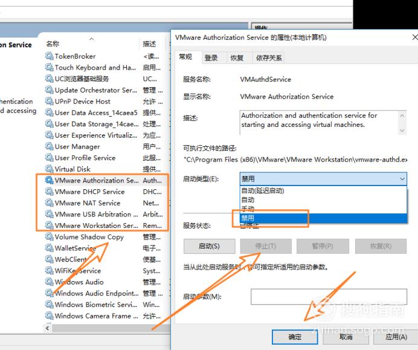Click the 启动(S) button

click(x=209, y=246)
